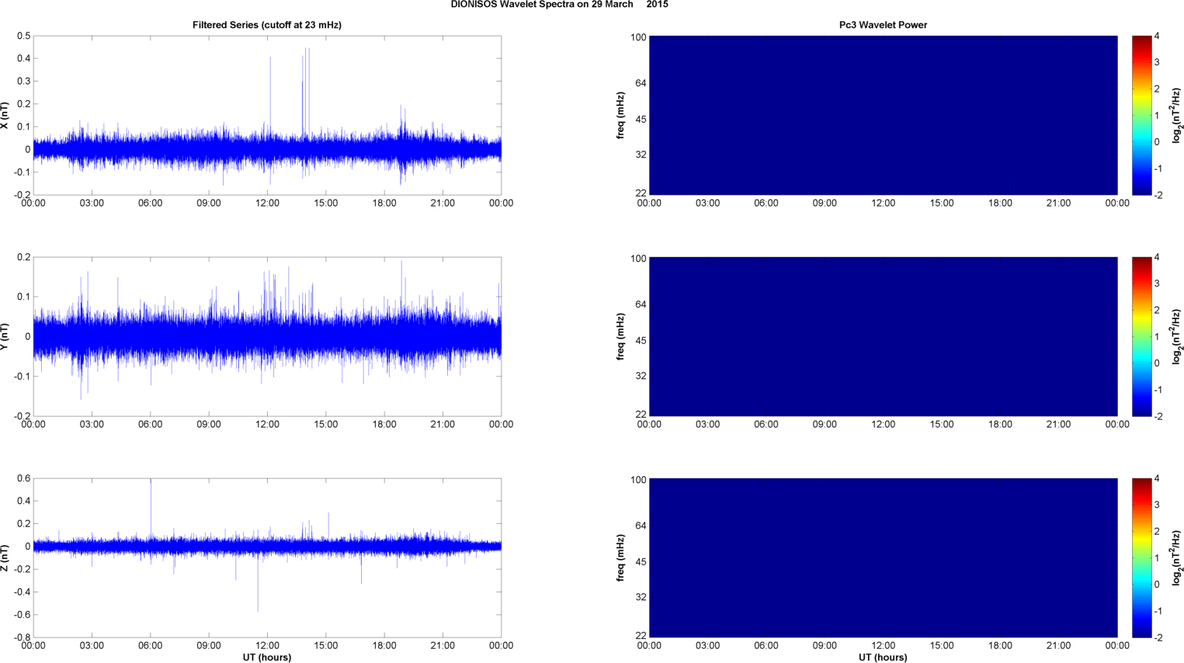Click the "freq (mHz)" label of the X-row wavelet panel
This screenshot has width=1184, height=663.
(621, 116)
